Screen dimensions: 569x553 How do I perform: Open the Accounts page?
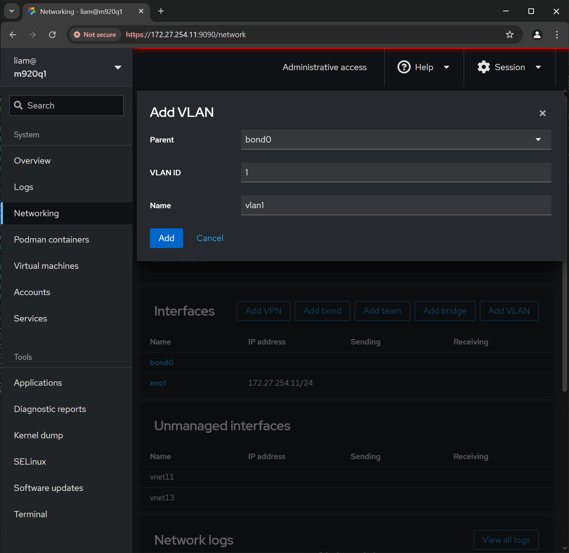pos(67,292)
